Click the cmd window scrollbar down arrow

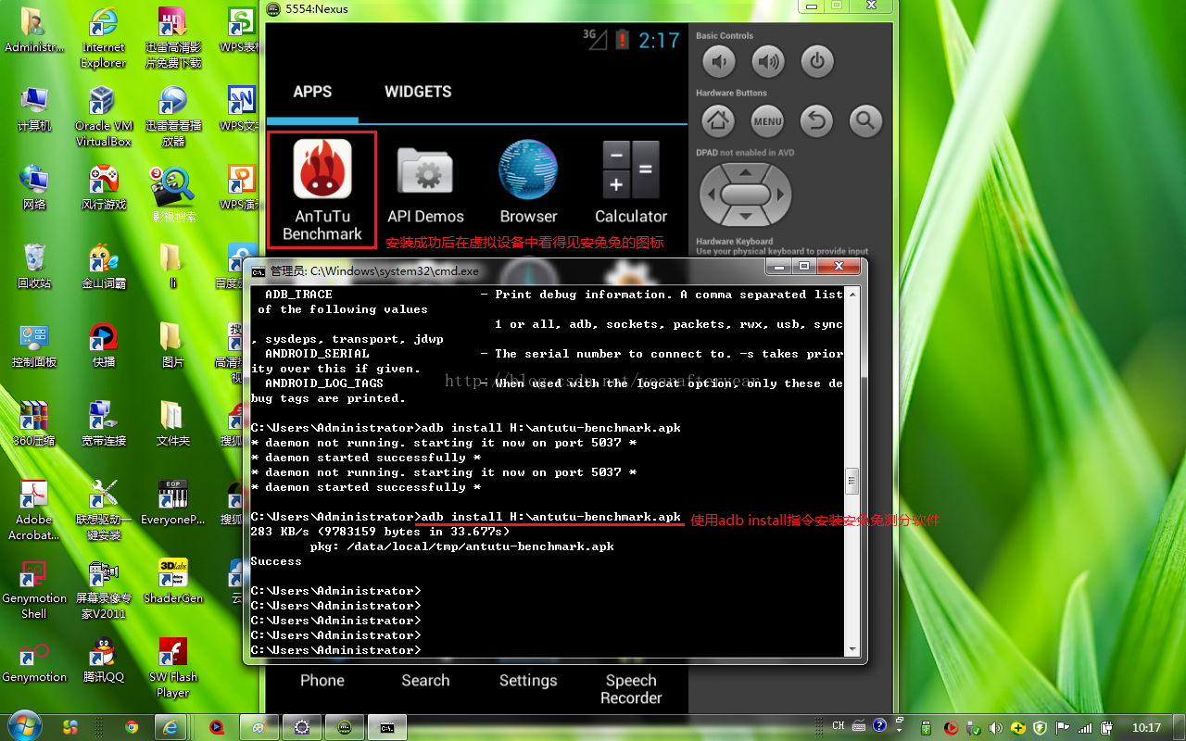[x=852, y=648]
